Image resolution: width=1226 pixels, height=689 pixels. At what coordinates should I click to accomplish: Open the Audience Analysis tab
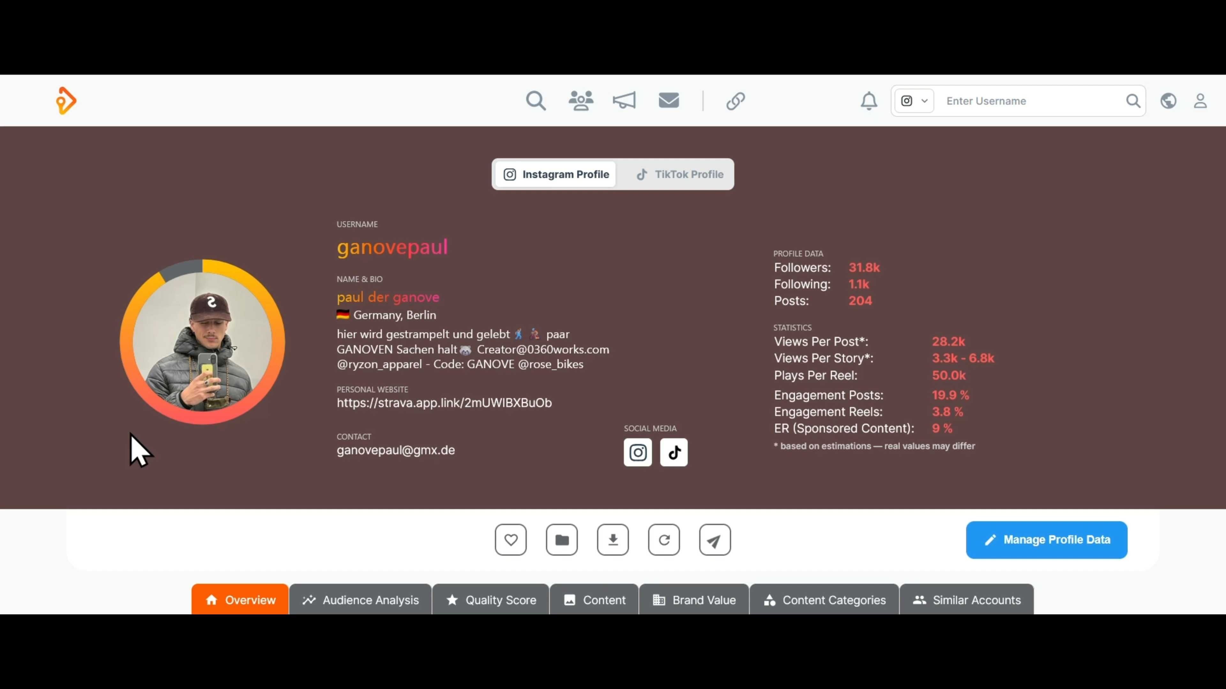click(x=360, y=600)
